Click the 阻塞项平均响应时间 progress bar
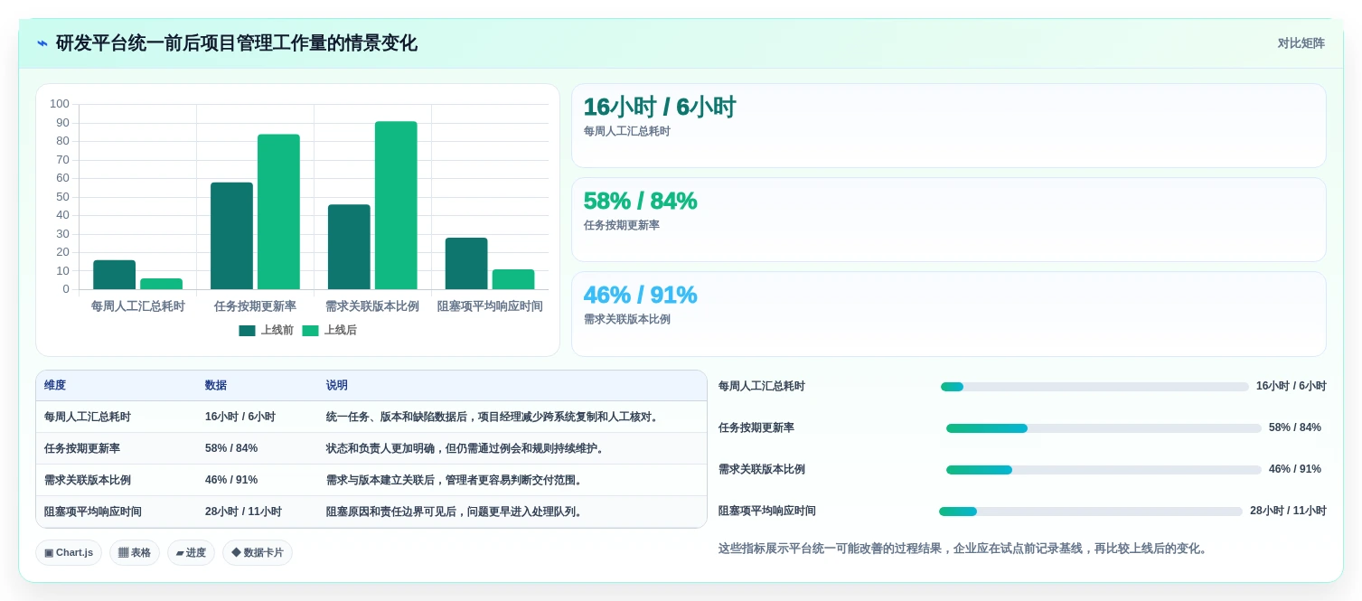The image size is (1362, 601). 1091,512
